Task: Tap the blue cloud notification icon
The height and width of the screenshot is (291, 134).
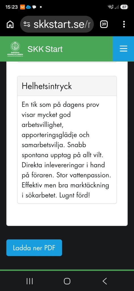Action: point(28,7)
